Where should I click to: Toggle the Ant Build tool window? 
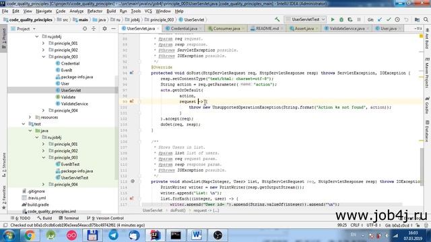[427, 38]
